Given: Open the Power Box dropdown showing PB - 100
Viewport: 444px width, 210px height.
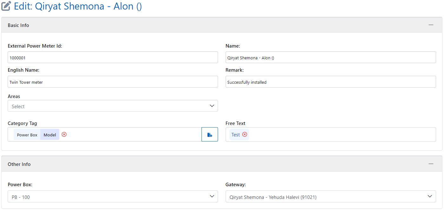Looking at the screenshot, I should [x=113, y=197].
